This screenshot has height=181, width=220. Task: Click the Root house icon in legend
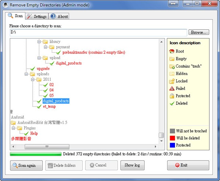coord(172,51)
